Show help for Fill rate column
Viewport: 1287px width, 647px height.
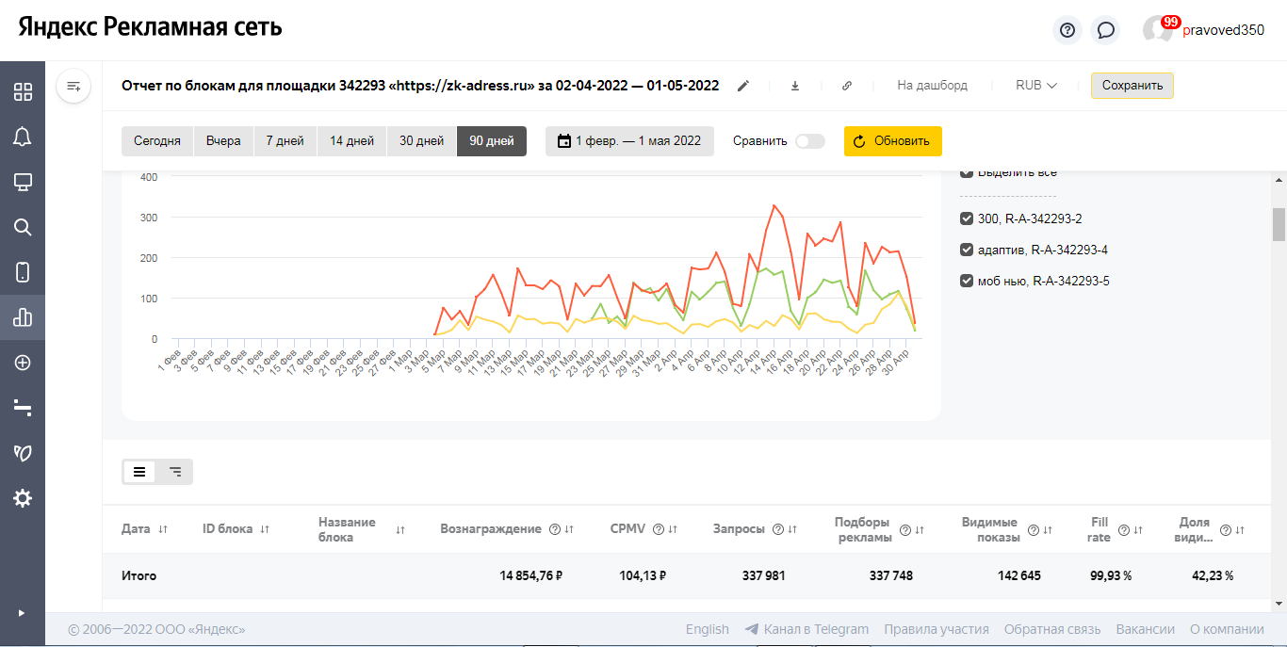point(1124,530)
